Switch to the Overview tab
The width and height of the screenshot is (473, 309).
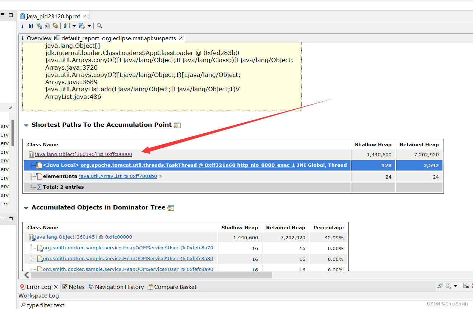coord(36,38)
